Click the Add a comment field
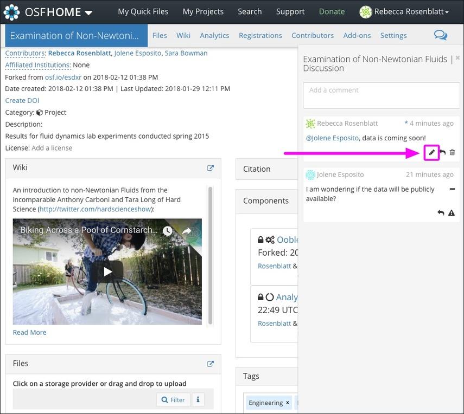This screenshot has height=414, width=464. click(x=381, y=95)
